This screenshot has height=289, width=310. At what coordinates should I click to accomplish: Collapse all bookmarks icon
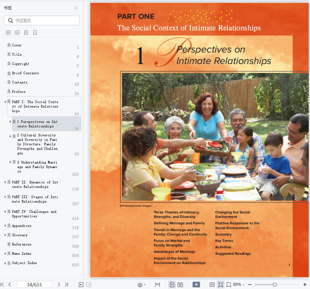pyautogui.click(x=17, y=33)
